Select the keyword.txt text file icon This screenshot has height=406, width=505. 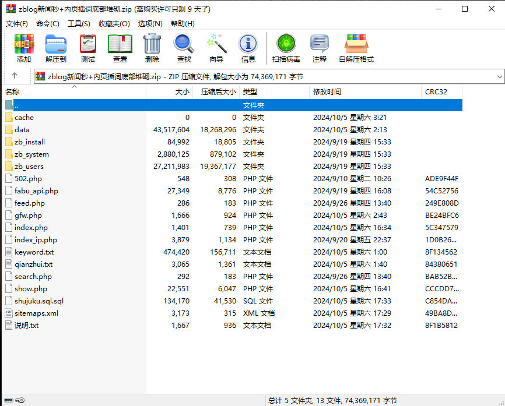pos(9,252)
